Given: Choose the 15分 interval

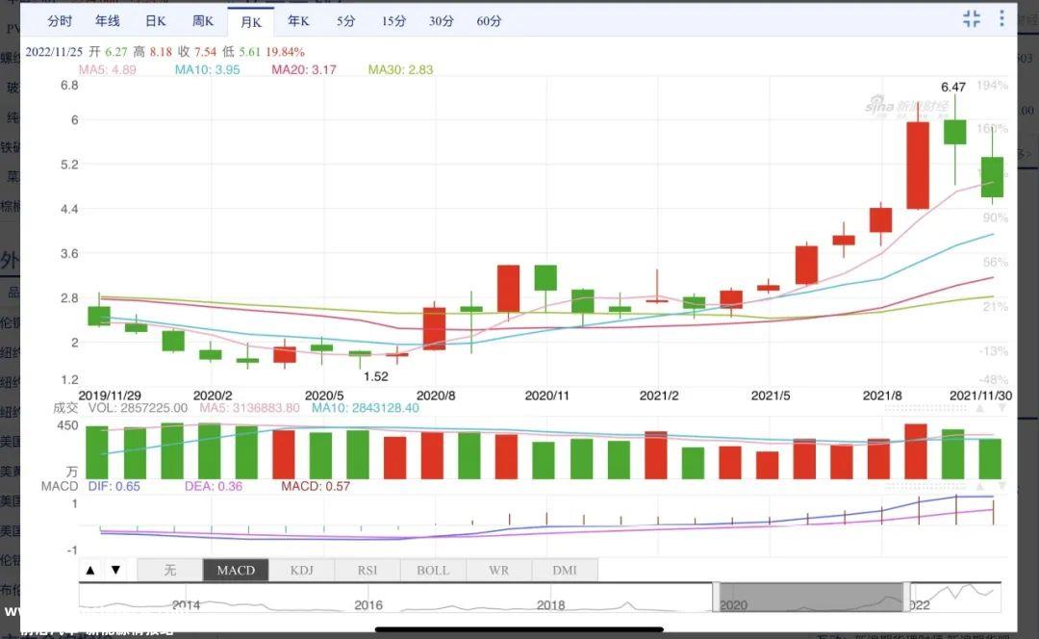Looking at the screenshot, I should click(393, 21).
